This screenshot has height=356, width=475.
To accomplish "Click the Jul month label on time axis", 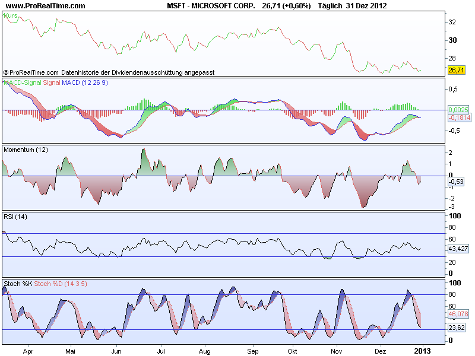I will pos(161,351).
